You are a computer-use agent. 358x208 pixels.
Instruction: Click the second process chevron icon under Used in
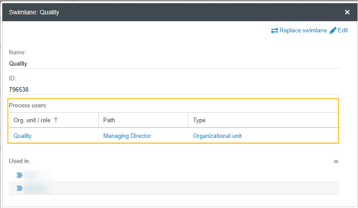[19, 188]
